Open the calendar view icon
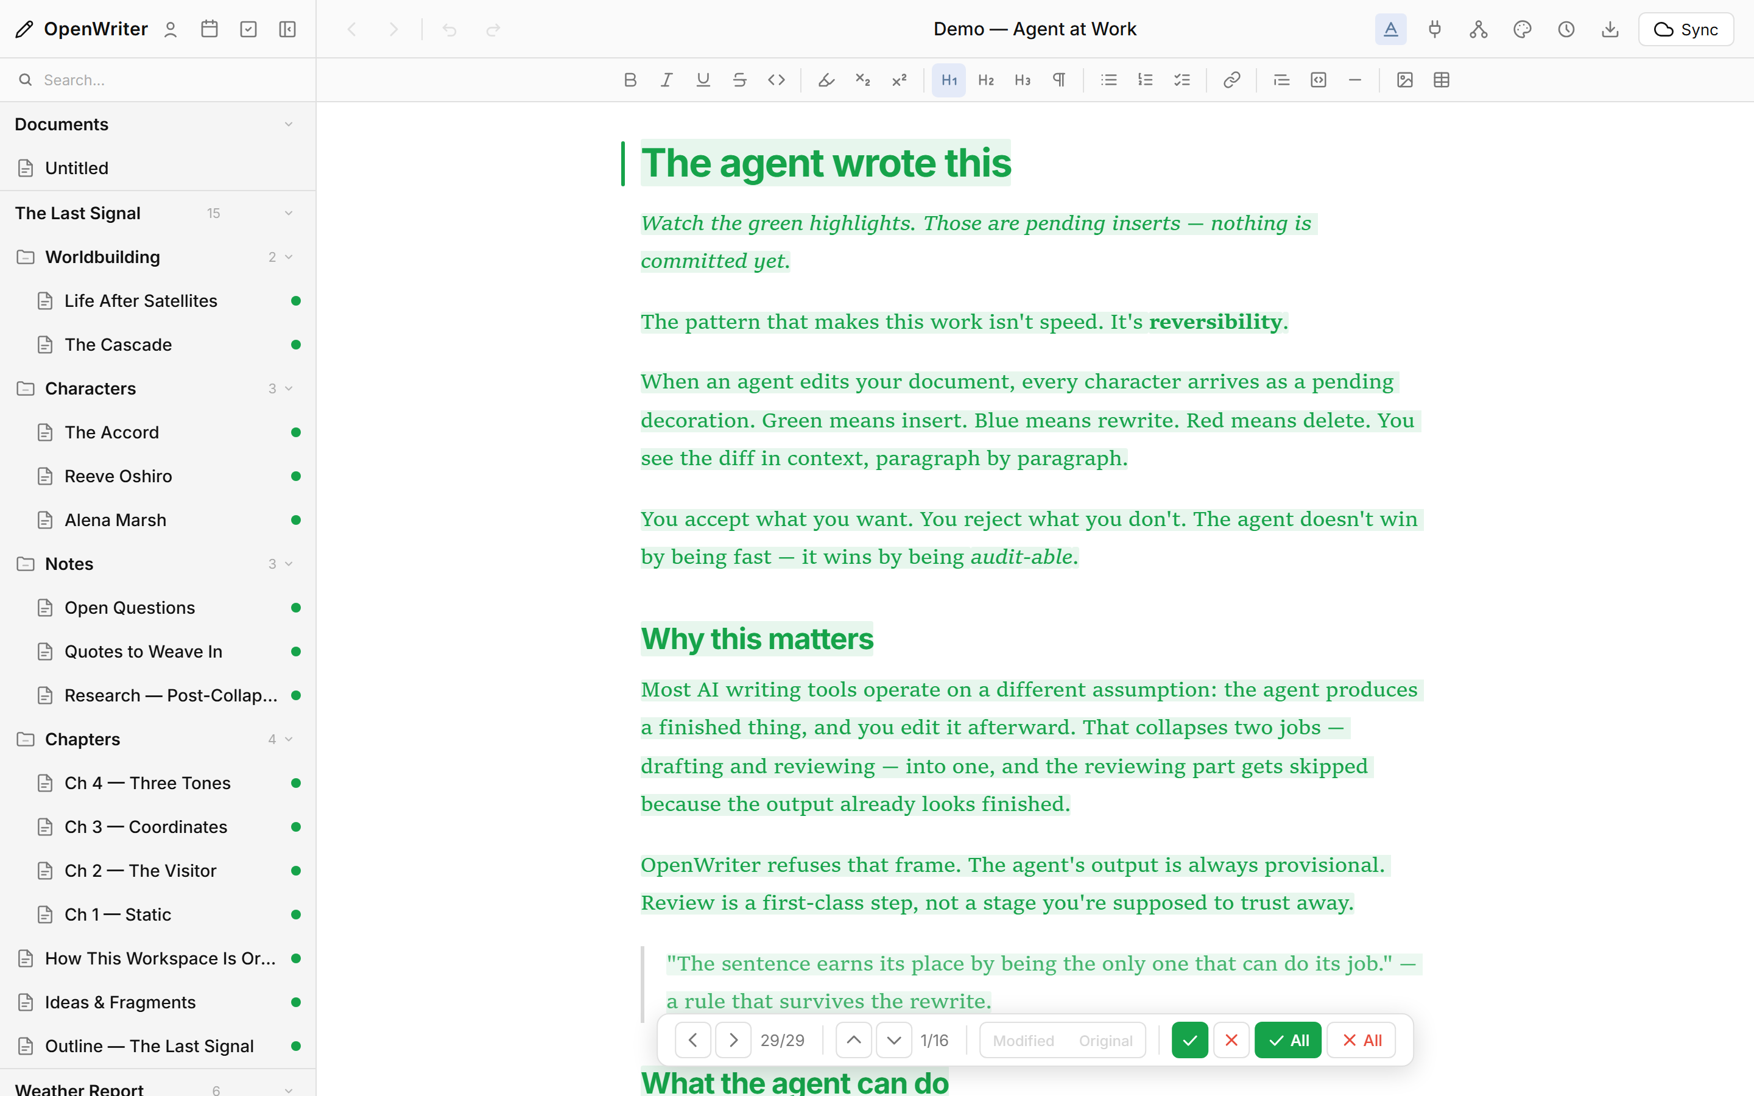This screenshot has width=1754, height=1096. [x=210, y=29]
